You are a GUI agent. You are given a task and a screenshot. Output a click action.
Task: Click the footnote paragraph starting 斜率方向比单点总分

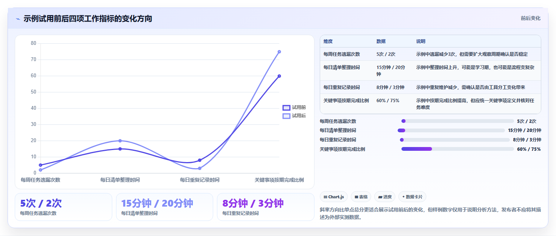tap(431, 213)
